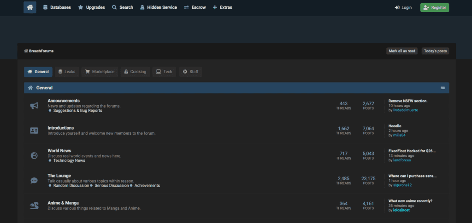Switch to the Staff tab
This screenshot has height=223, width=472.
tap(190, 72)
